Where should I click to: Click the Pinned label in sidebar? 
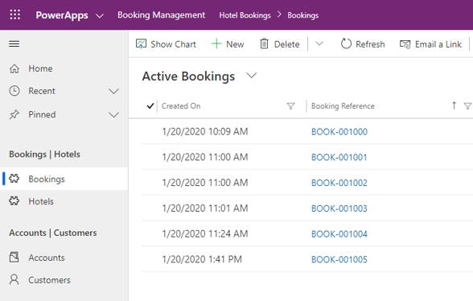(x=42, y=114)
